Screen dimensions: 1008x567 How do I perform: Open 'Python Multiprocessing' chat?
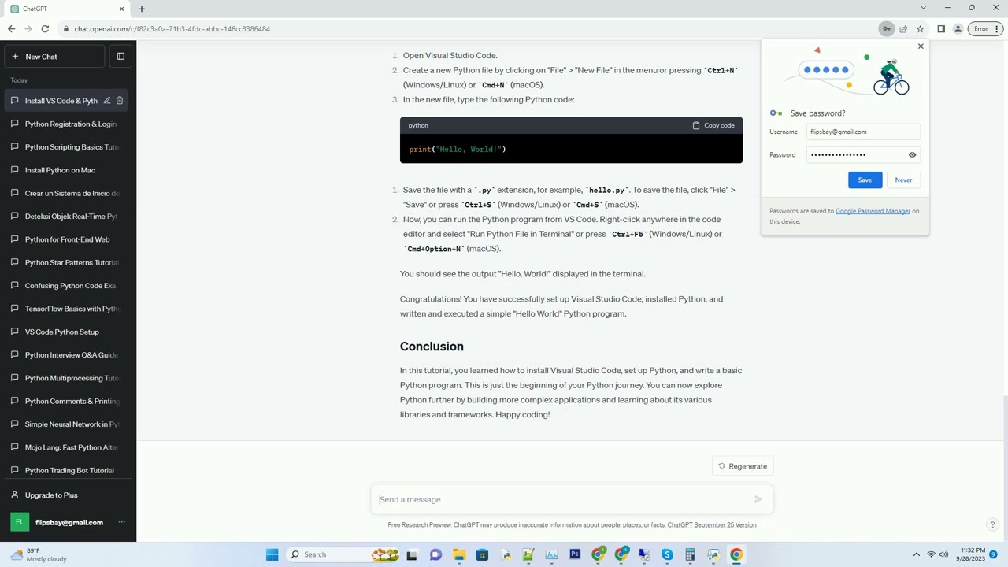tap(65, 378)
